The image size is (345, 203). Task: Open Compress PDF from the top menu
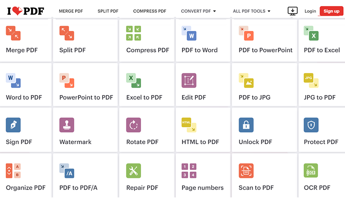tap(150, 11)
